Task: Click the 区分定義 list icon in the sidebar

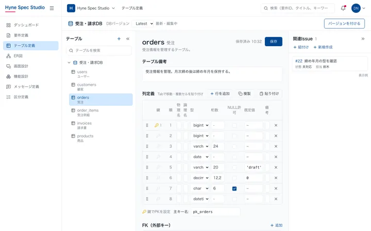Action: 9,97
